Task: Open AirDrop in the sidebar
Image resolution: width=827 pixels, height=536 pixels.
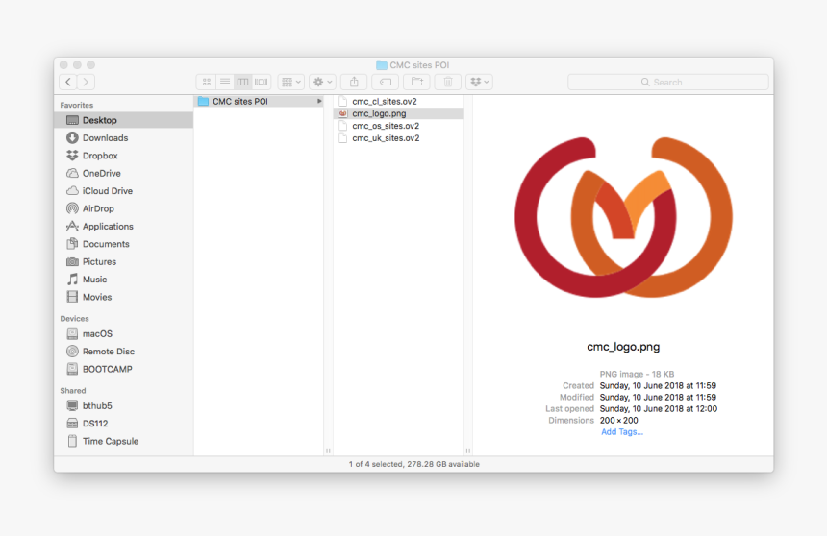Action: [x=123, y=208]
